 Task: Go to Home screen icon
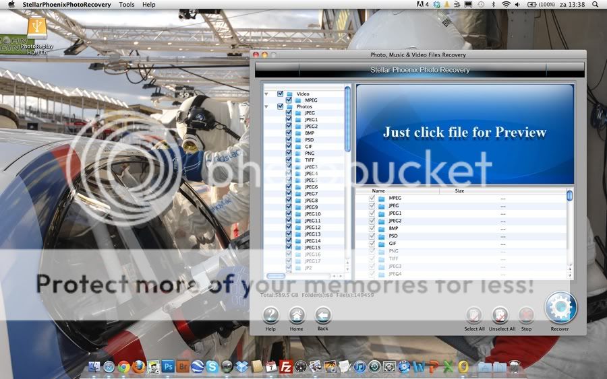point(297,315)
